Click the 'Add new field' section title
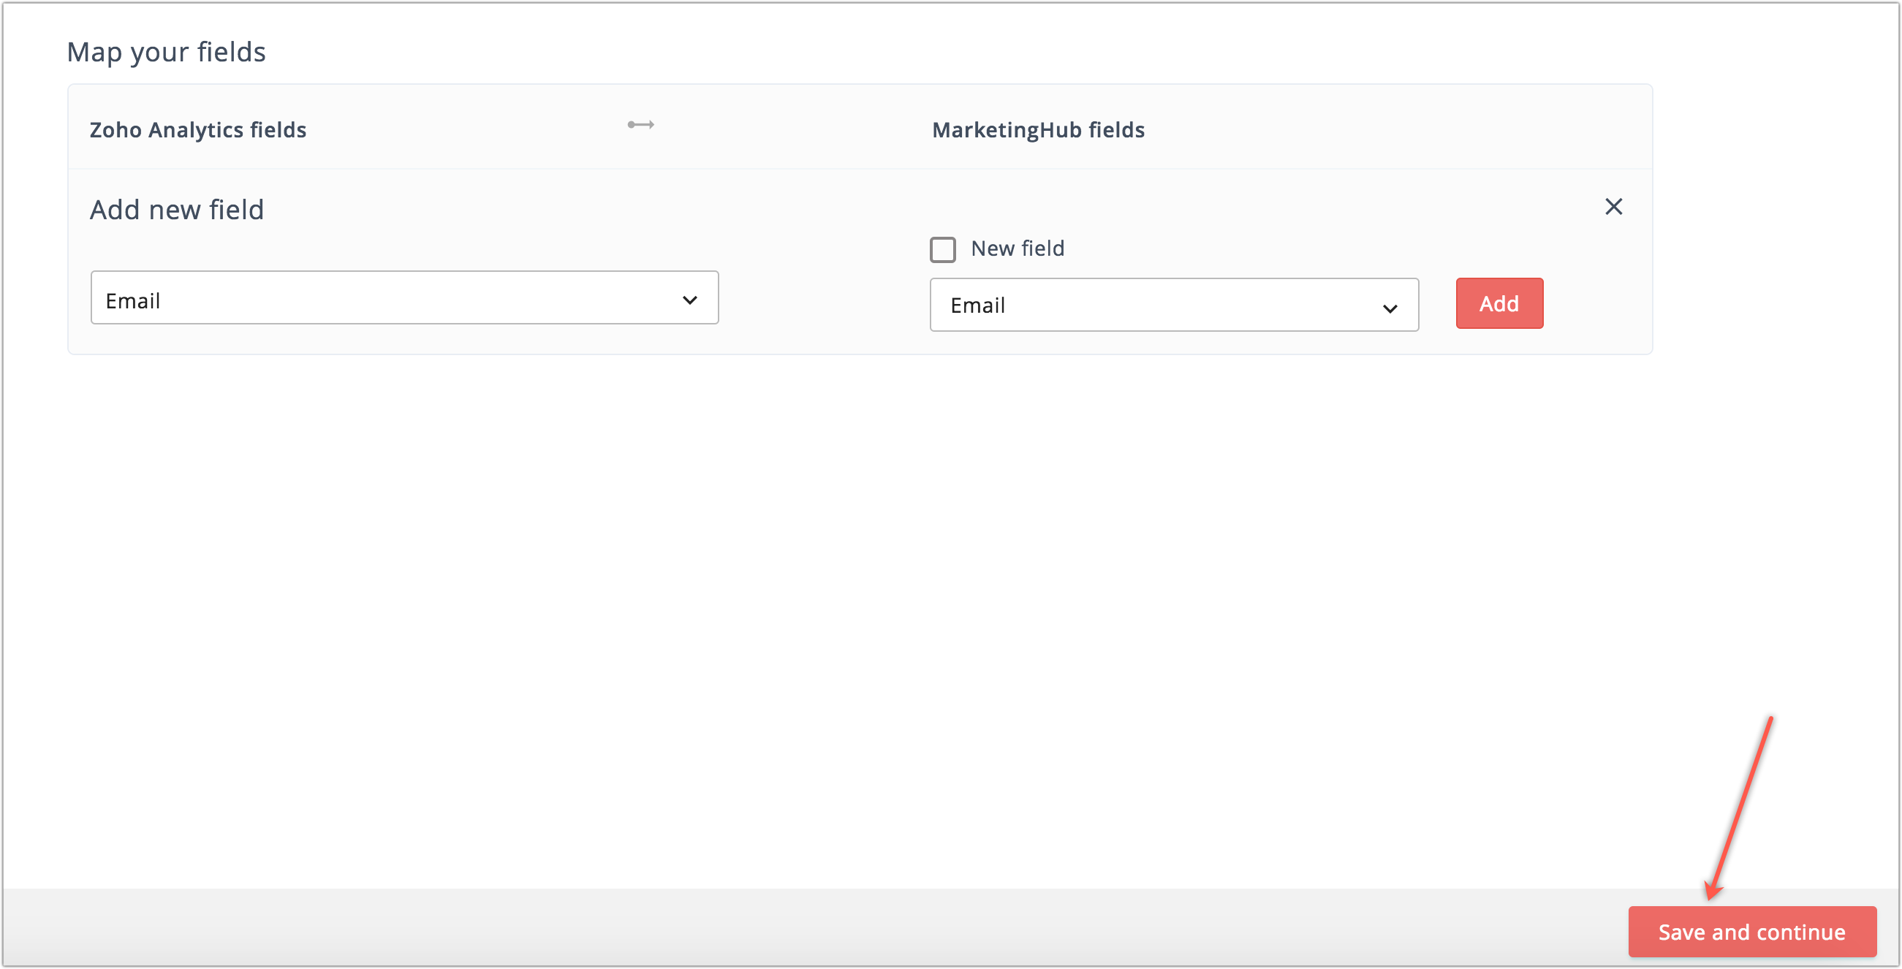Screen dimensions: 1902x969 coord(177,210)
